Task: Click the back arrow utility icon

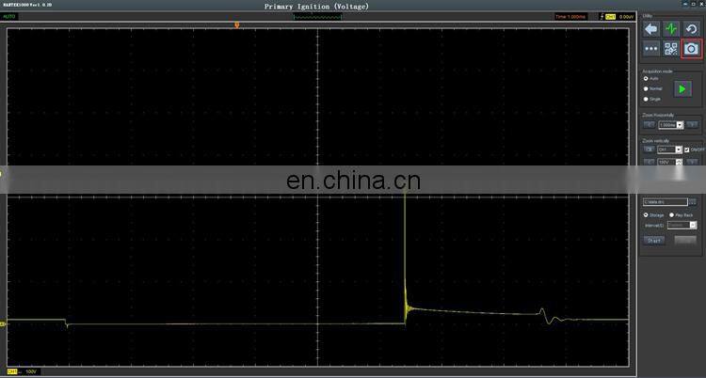Action: tap(651, 28)
